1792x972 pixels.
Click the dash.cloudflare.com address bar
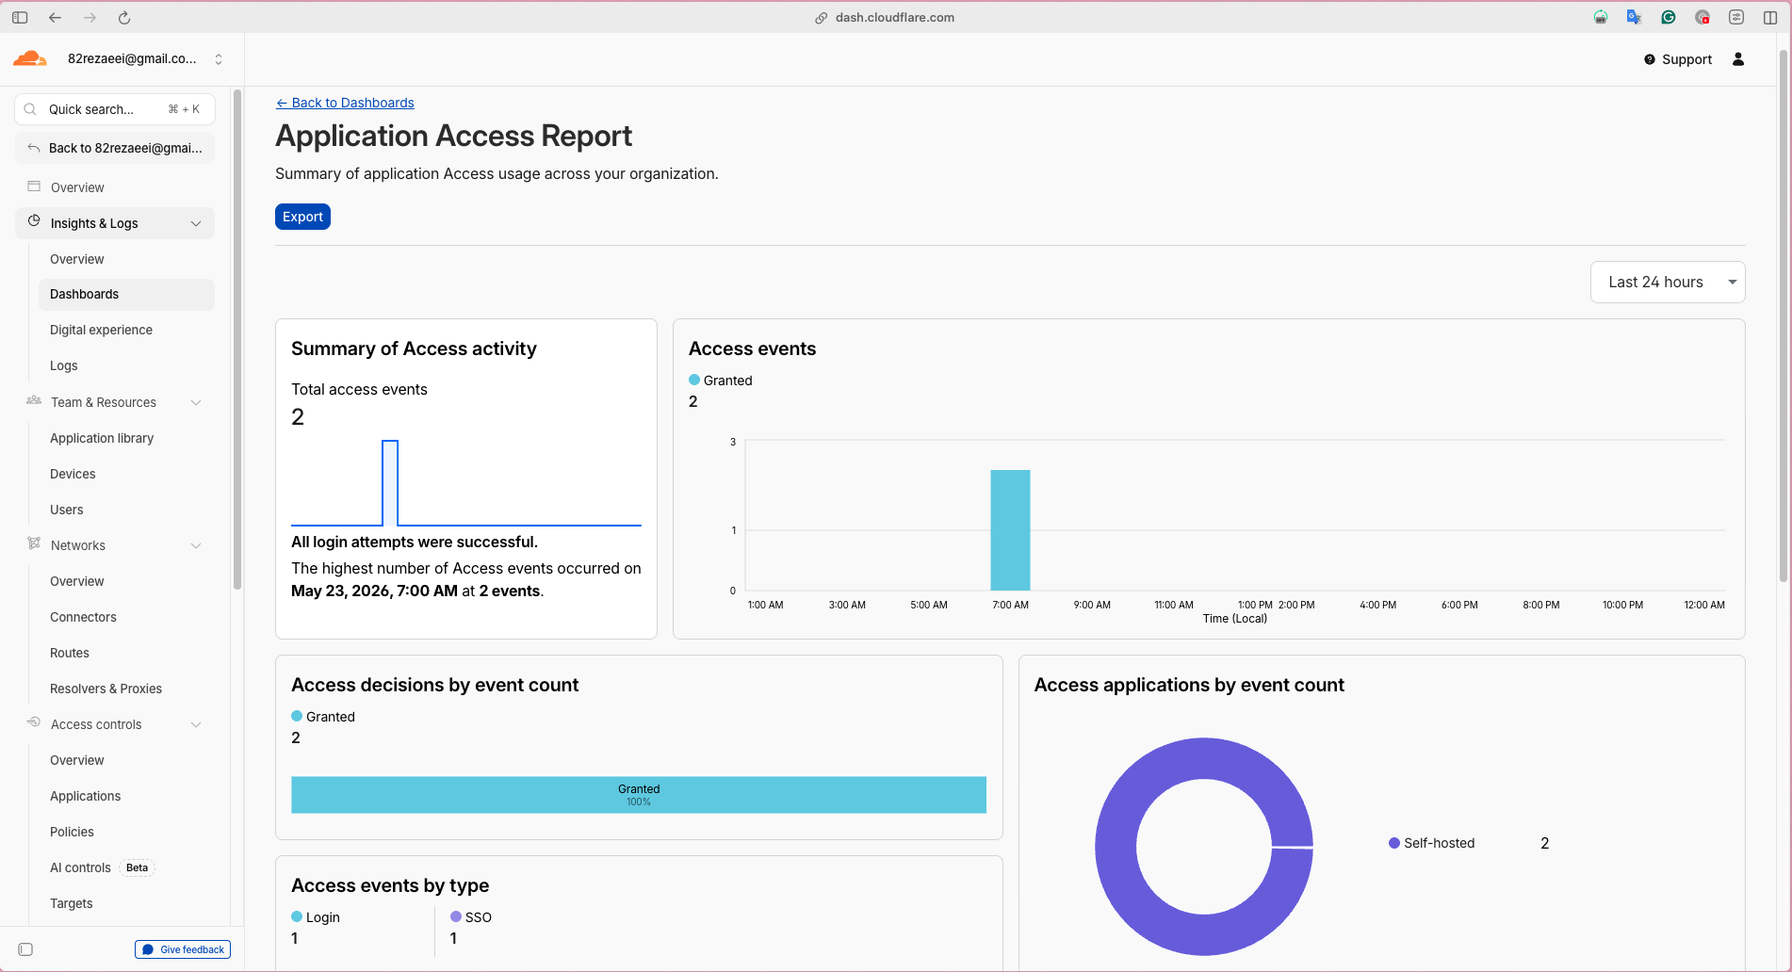pyautogui.click(x=886, y=17)
